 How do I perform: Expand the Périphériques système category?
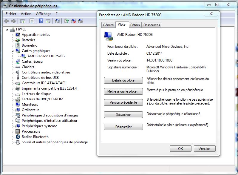[x=13, y=126]
